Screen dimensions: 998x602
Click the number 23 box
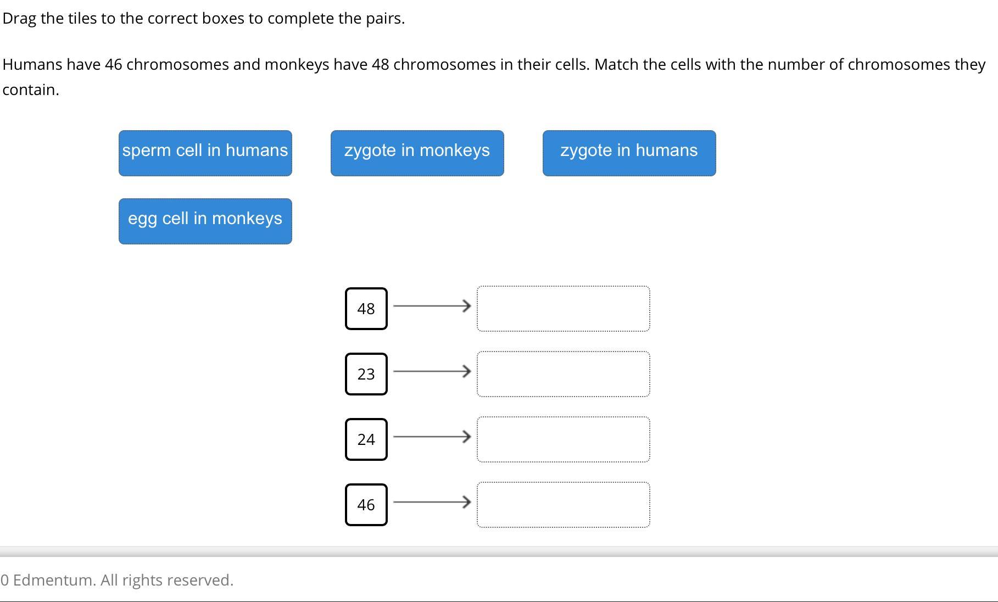(x=366, y=374)
